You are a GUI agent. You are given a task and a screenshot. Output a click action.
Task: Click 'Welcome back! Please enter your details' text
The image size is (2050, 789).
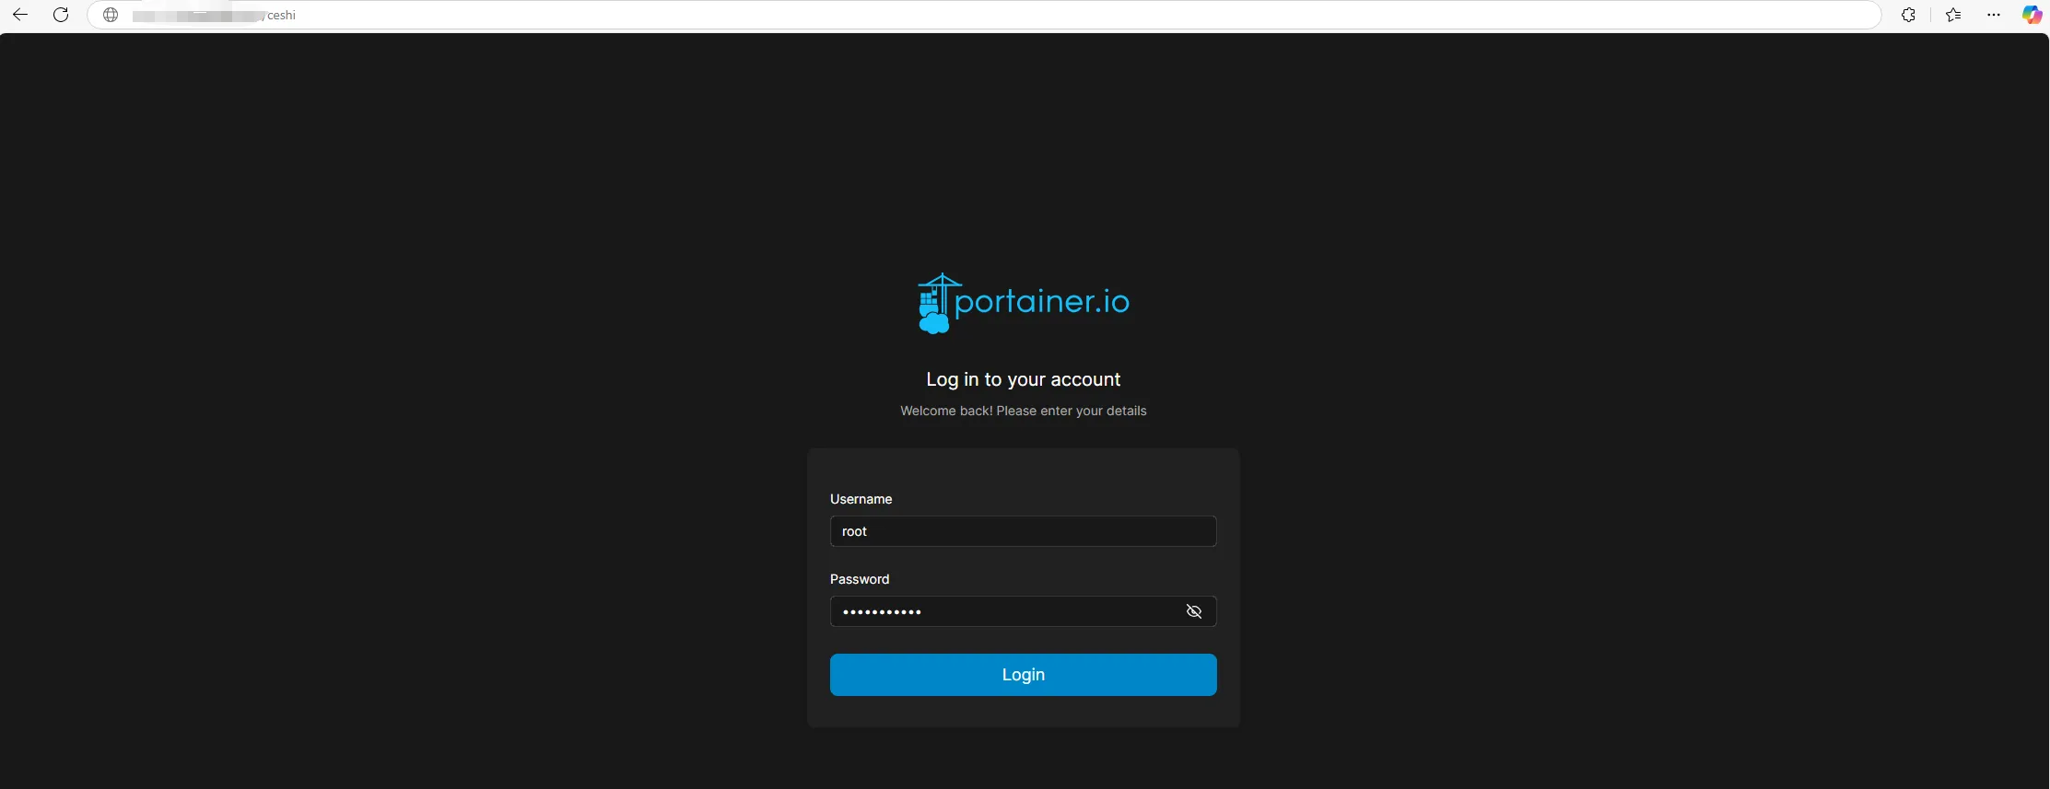pyautogui.click(x=1023, y=411)
